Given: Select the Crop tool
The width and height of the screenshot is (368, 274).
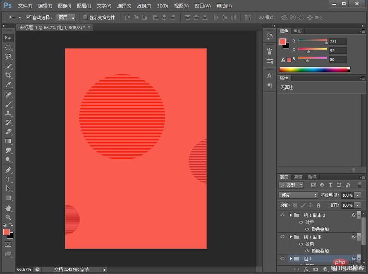Looking at the screenshot, I should (x=8, y=75).
